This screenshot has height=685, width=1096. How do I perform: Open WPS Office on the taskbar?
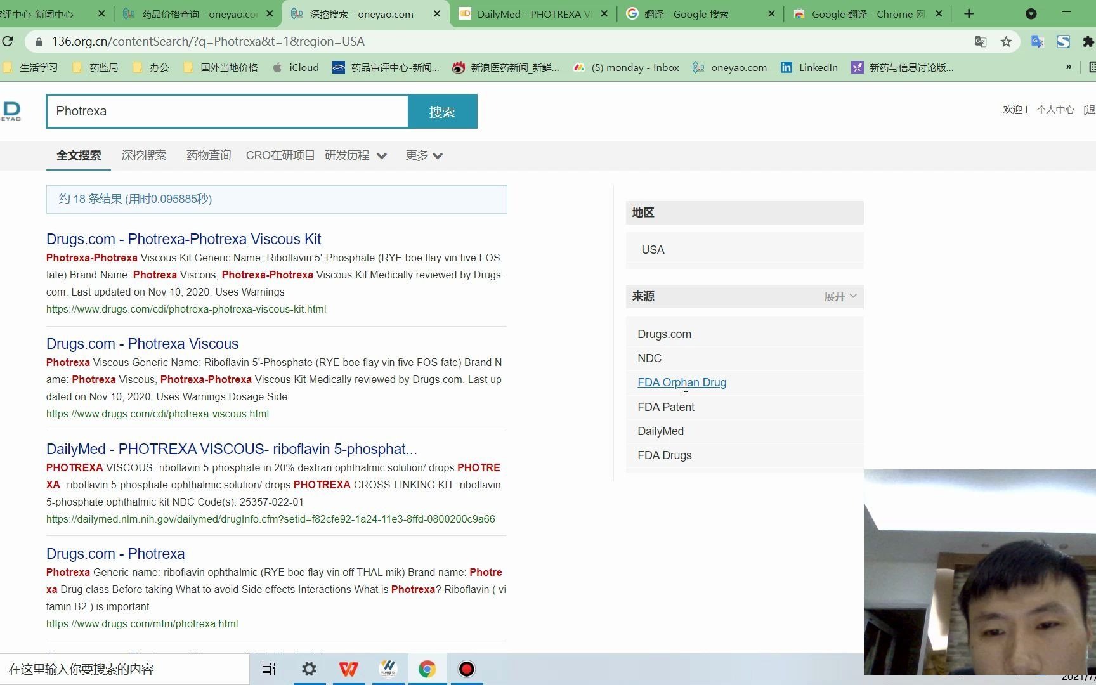(x=348, y=669)
